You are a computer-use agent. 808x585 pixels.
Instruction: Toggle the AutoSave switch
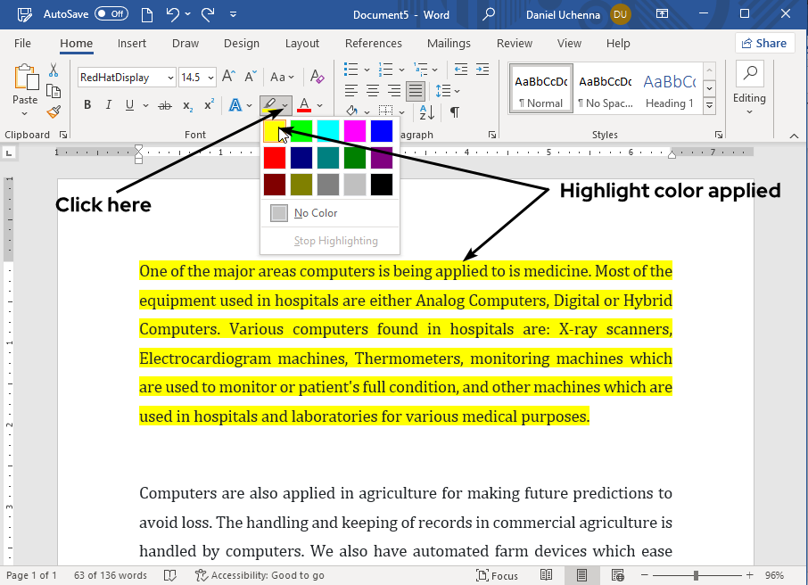[111, 14]
